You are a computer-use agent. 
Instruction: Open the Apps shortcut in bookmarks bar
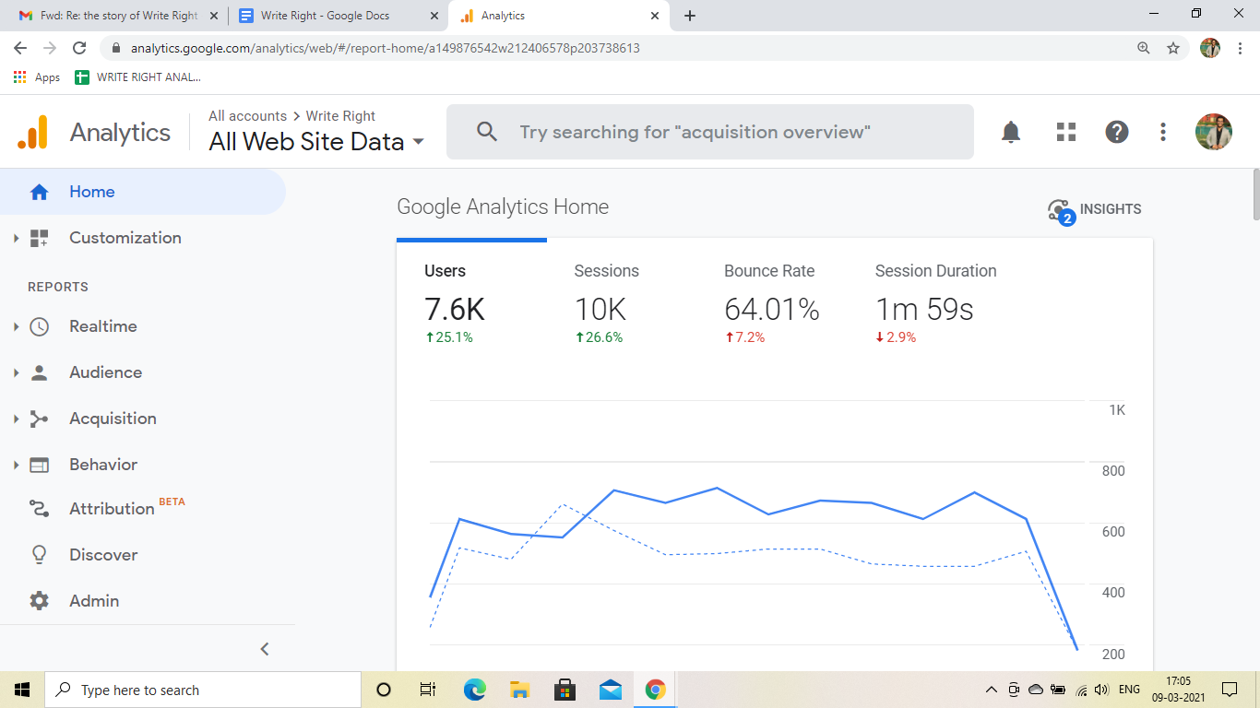[37, 77]
